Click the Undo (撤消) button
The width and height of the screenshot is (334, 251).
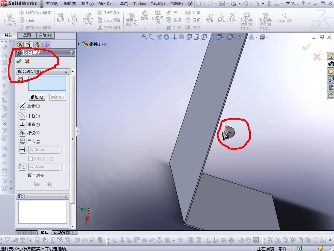pos(57,97)
